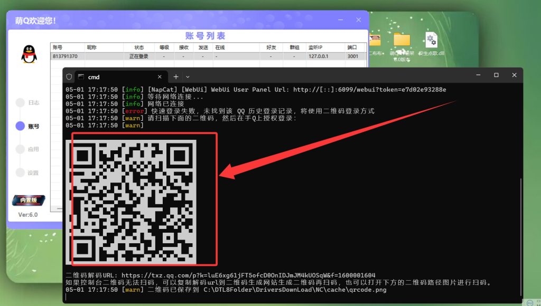Click the 接收 column header
This screenshot has height=306, width=541.
pyautogui.click(x=184, y=47)
